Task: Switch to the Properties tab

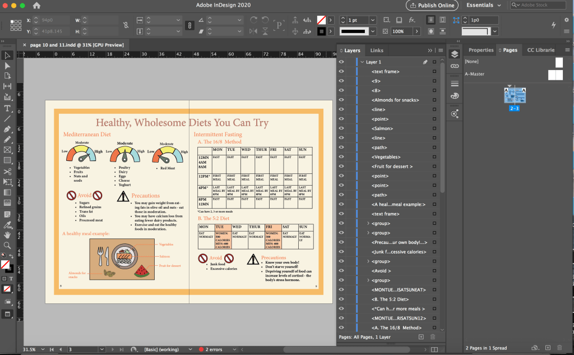Action: [x=481, y=50]
